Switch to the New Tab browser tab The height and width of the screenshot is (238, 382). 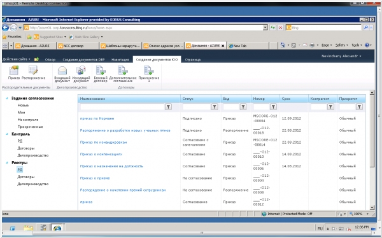[x=248, y=46]
